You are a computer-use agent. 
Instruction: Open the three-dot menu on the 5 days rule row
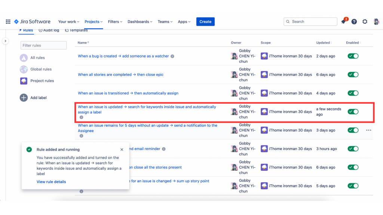[x=368, y=130]
